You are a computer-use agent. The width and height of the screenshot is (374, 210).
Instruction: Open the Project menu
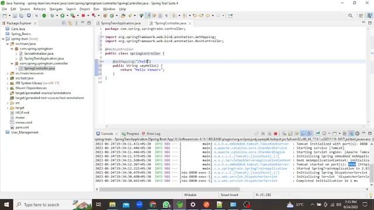click(x=85, y=9)
